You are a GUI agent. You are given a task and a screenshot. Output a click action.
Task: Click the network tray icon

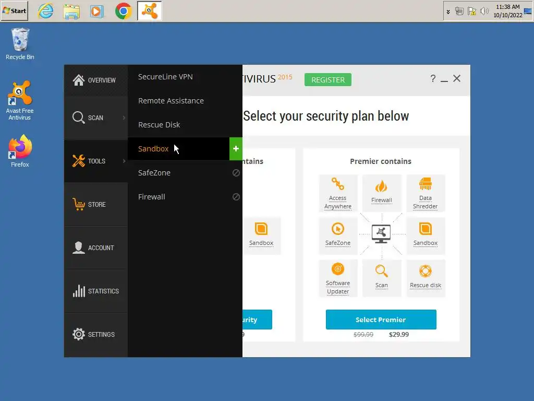click(459, 11)
